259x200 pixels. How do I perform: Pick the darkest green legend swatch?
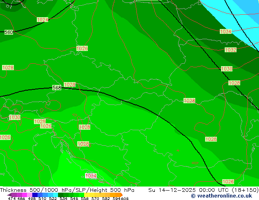pyautogui.click(x=60, y=195)
